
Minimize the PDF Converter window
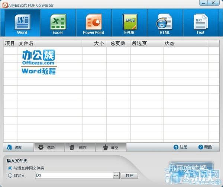[x=204, y=3]
